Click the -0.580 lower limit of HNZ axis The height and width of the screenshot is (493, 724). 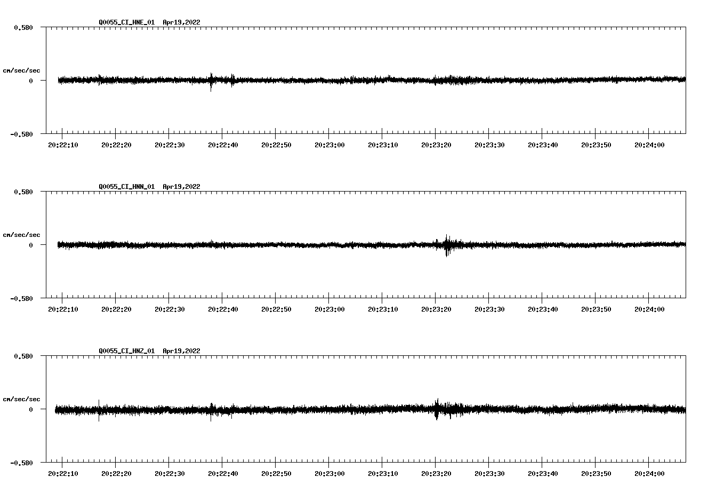22,463
